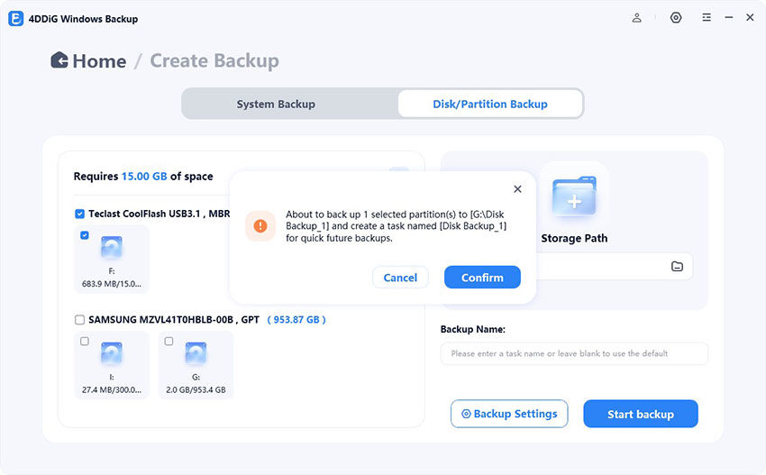
Task: Switch to the System Backup tab
Action: tap(276, 104)
